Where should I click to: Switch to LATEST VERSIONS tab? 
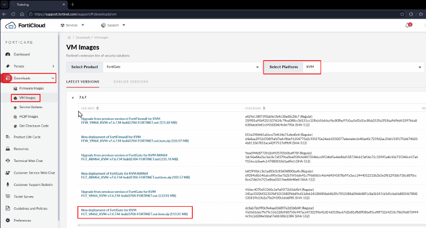83,82
